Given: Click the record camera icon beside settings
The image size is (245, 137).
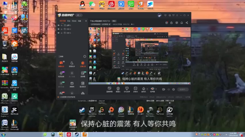Looking at the screenshot, I should [164, 90].
